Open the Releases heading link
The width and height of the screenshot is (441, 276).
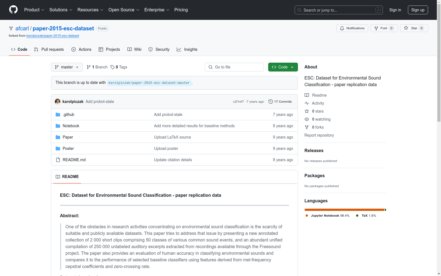314,150
